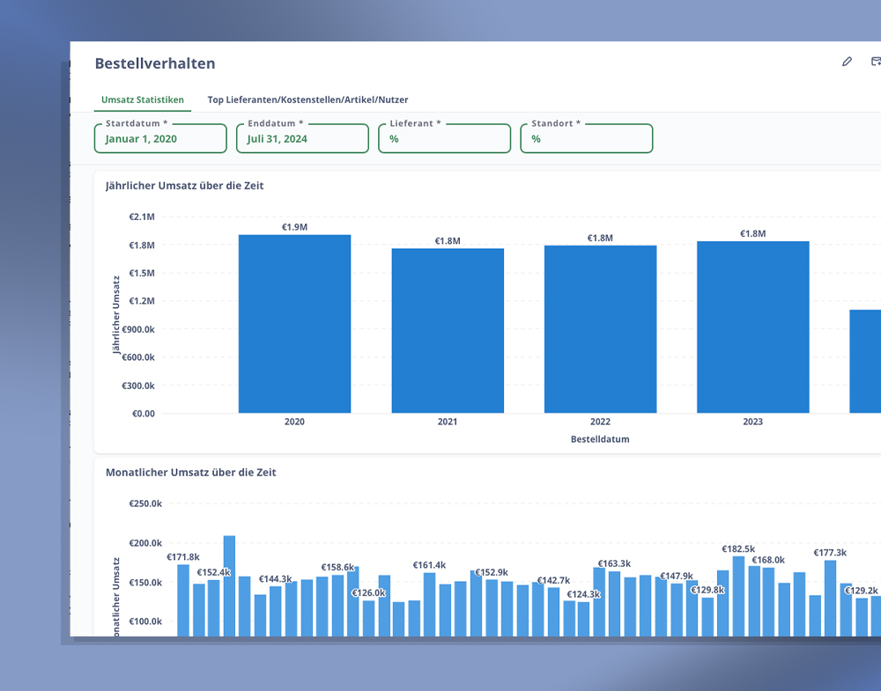Viewport: 881px width, 691px height.
Task: Select the 2020 yearly revenue bar
Action: coord(294,324)
